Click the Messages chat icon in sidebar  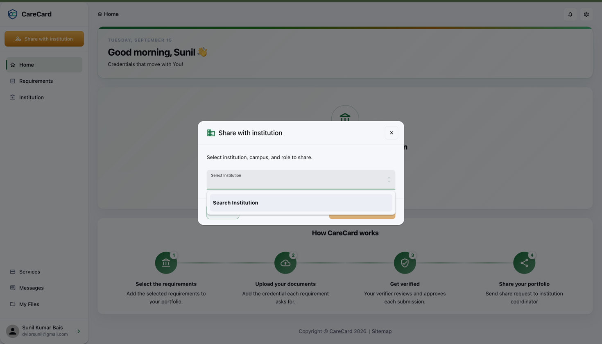click(x=13, y=288)
